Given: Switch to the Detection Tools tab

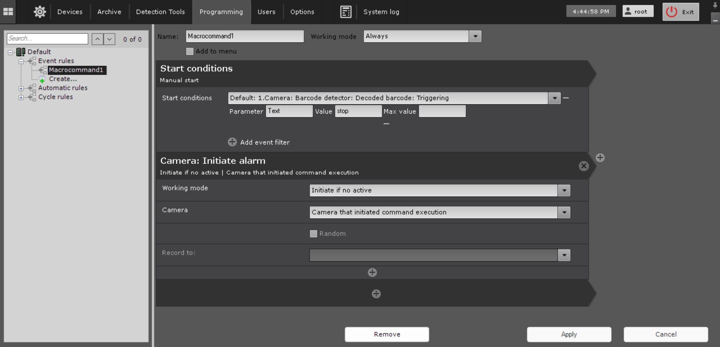Looking at the screenshot, I should coord(160,12).
